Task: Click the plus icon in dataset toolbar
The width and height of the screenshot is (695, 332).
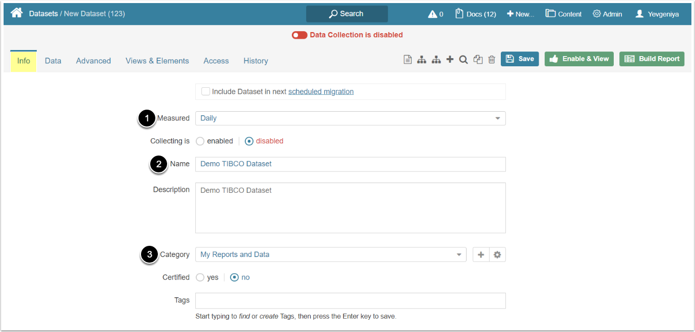Action: click(x=450, y=60)
